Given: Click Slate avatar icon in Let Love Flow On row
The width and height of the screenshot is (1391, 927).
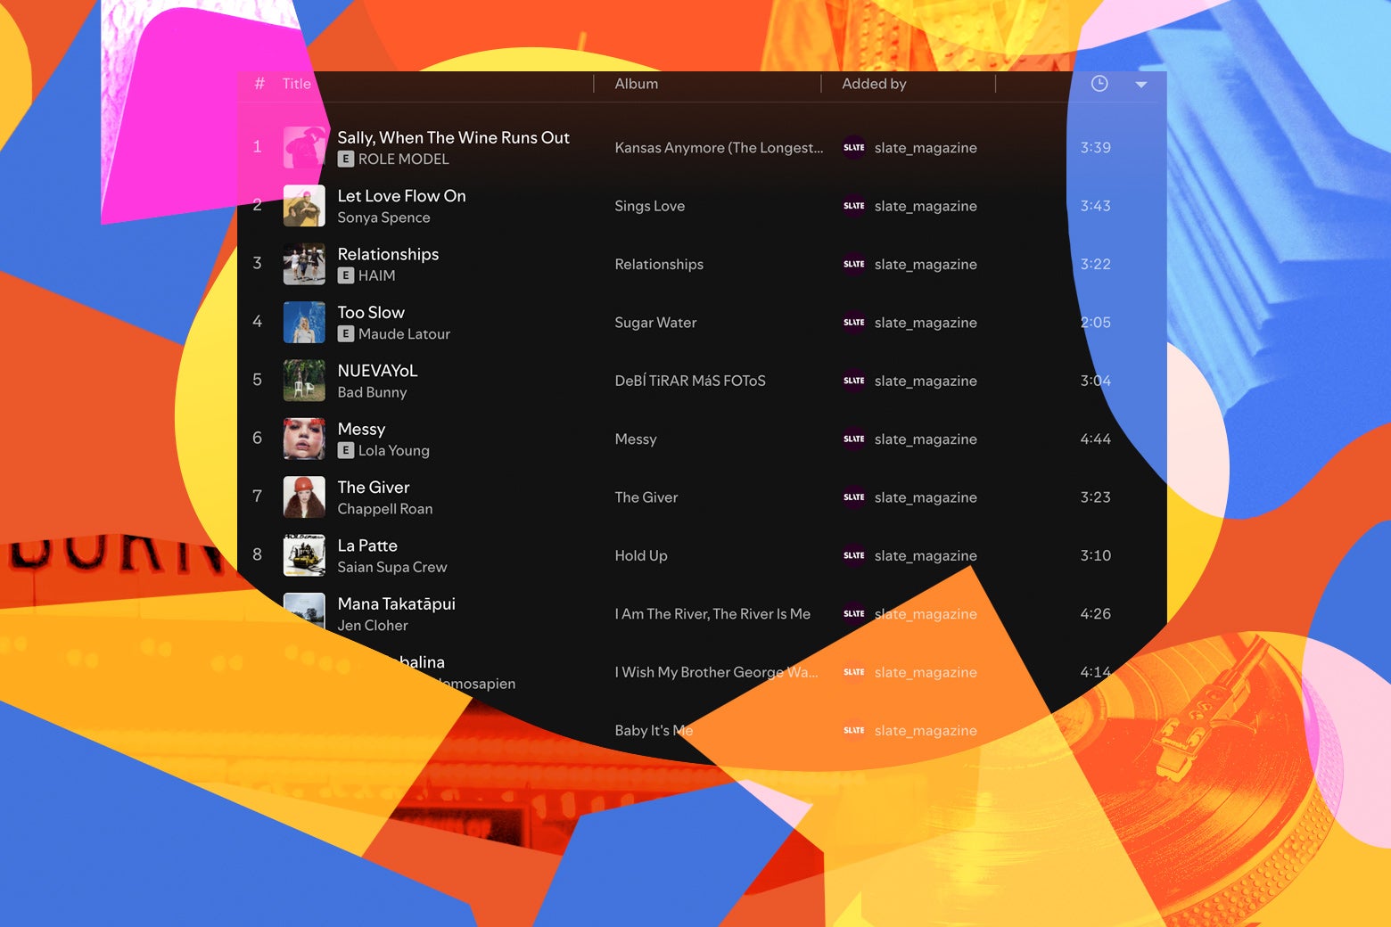Looking at the screenshot, I should pyautogui.click(x=853, y=206).
